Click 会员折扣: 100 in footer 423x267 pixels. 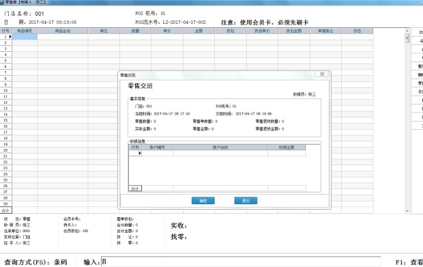click(76, 231)
